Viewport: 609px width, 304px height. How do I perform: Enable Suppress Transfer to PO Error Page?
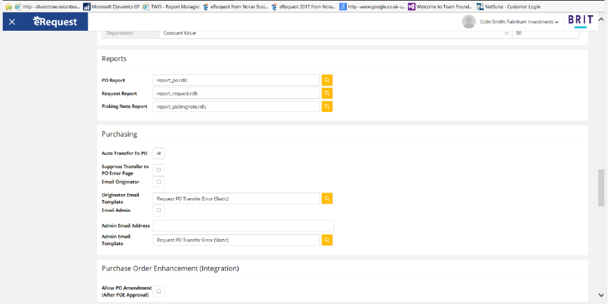tap(159, 169)
